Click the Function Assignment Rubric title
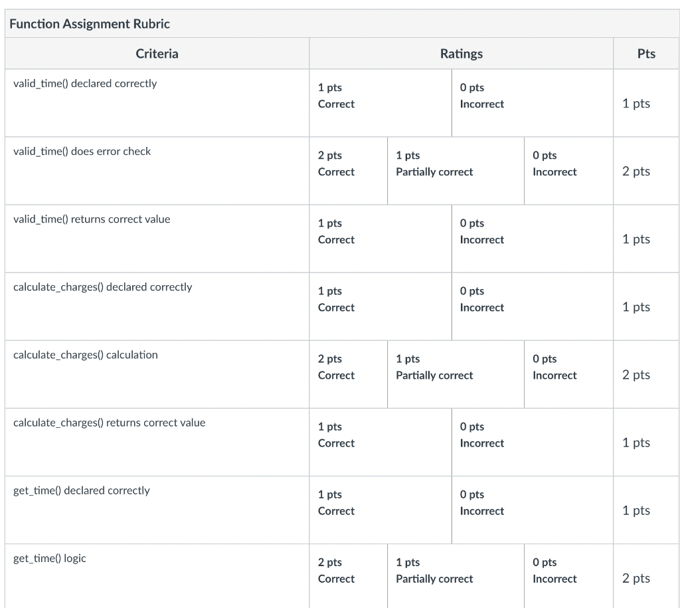 [90, 23]
